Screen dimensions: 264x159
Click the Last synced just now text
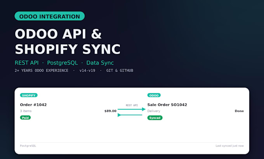point(230,146)
